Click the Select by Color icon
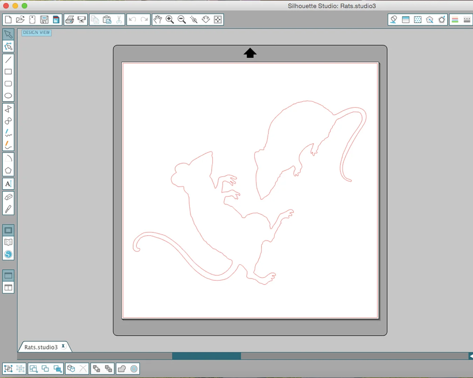 pyautogui.click(x=57, y=369)
